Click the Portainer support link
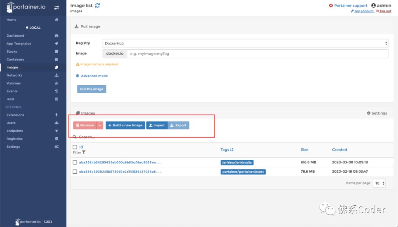Image resolution: width=398 pixels, height=227 pixels. [350, 5]
